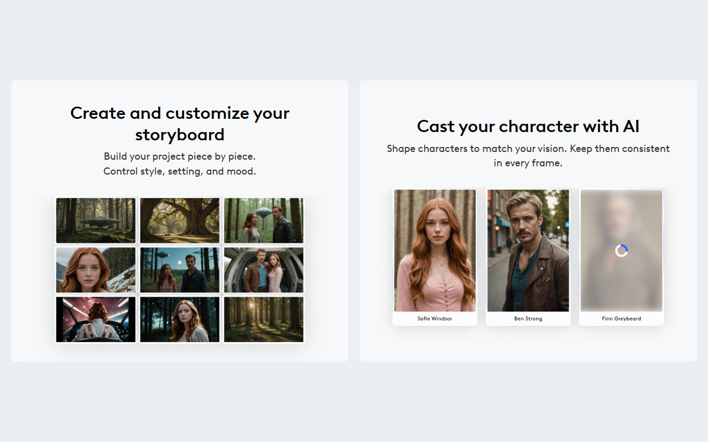This screenshot has height=442, width=708.
Task: Open the sunlit forest path frame
Action: pos(264,319)
